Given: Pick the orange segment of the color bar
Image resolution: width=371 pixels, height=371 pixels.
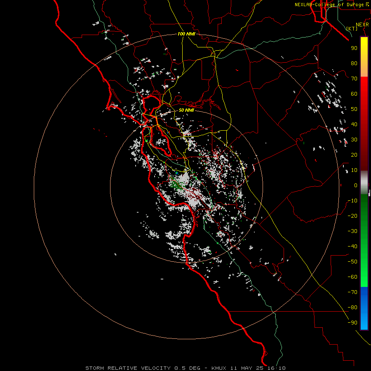Looking at the screenshot, I should click(x=364, y=68).
